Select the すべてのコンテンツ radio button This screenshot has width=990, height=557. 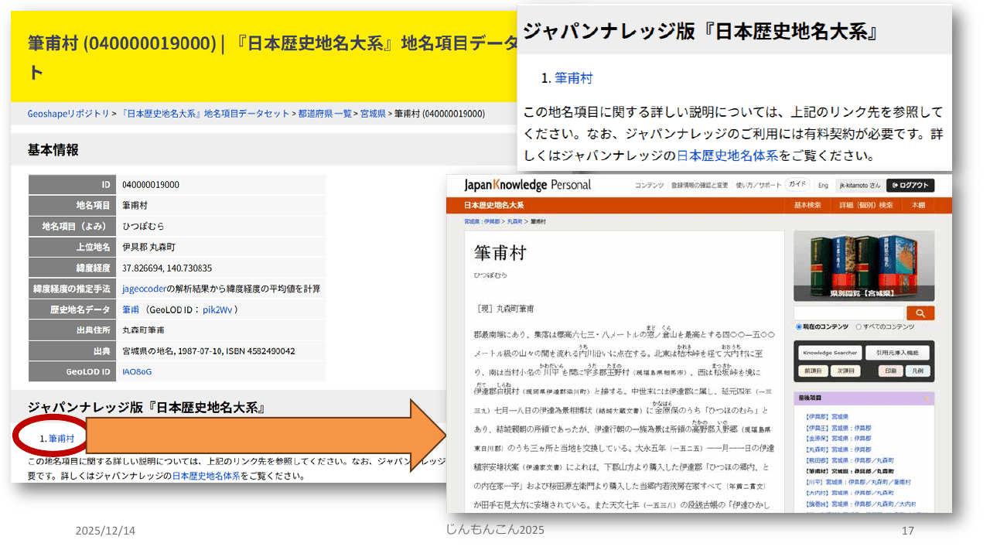point(857,327)
